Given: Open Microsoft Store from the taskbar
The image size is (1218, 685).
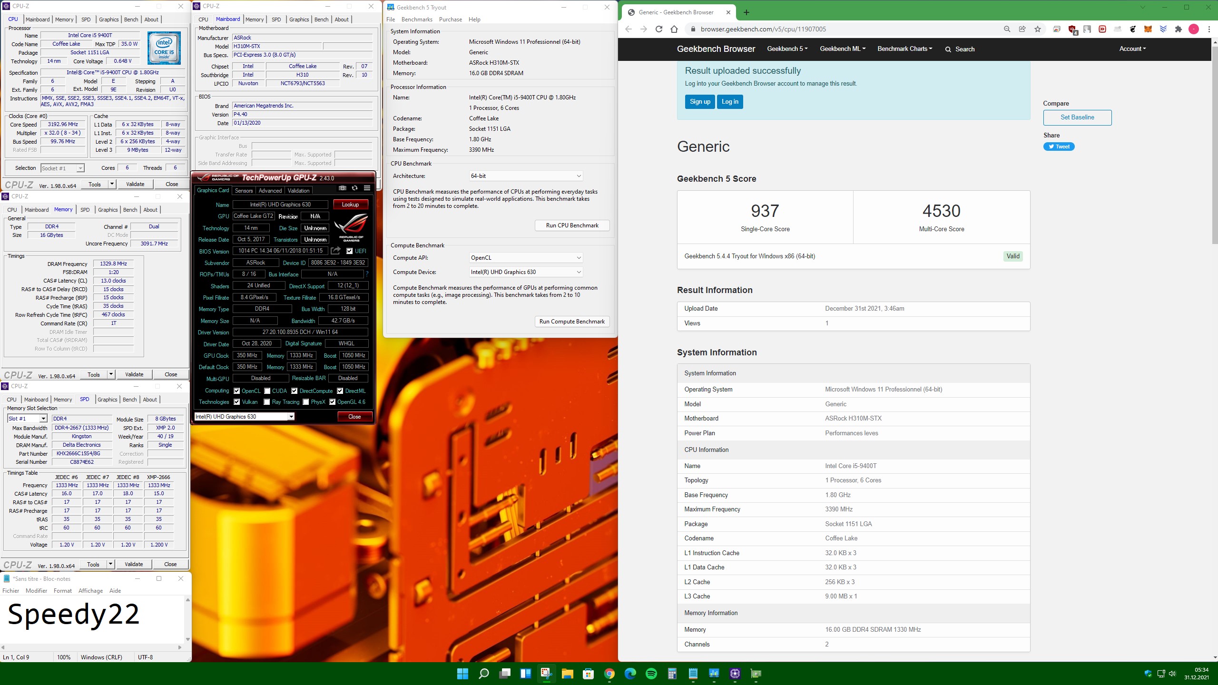Looking at the screenshot, I should 589,674.
